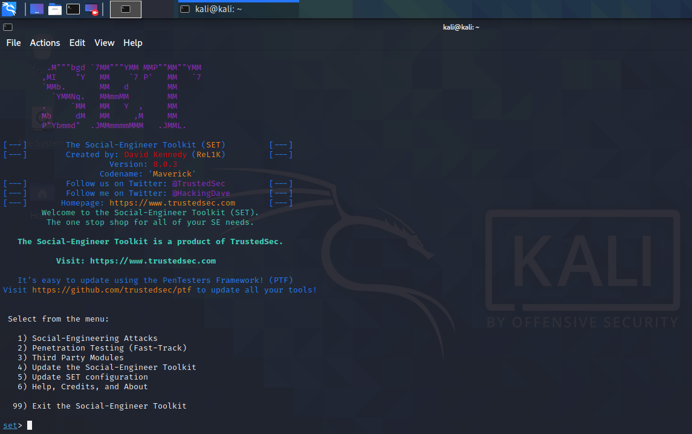Switch to kali@kali taskbar window

click(239, 9)
